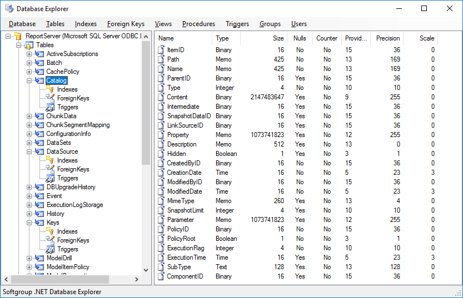Screen dimensions: 463x298
Task: Click the tree vertical scrollbar down arrow
Action: (146, 270)
